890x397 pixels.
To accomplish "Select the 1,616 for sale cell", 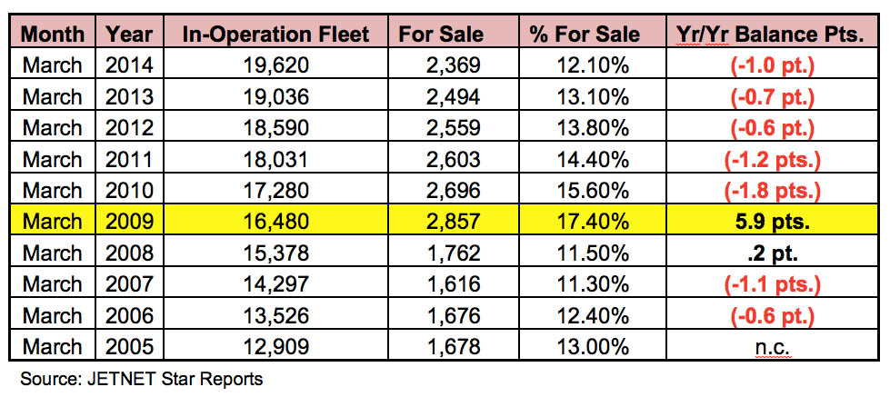I will pyautogui.click(x=450, y=284).
